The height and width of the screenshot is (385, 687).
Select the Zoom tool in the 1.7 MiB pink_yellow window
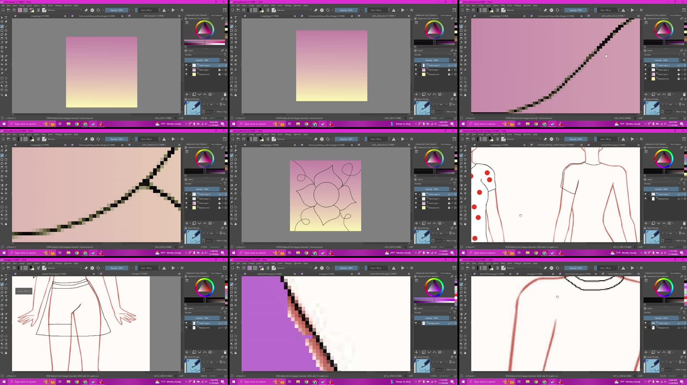[x=232, y=95]
